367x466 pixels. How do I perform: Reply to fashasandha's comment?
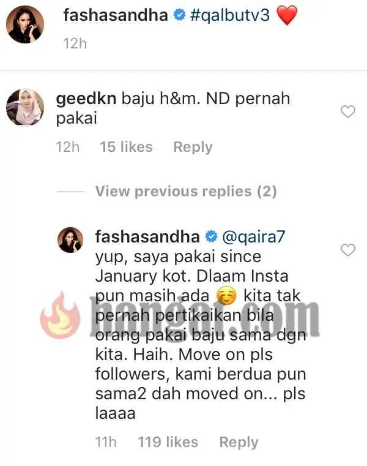pyautogui.click(x=239, y=442)
